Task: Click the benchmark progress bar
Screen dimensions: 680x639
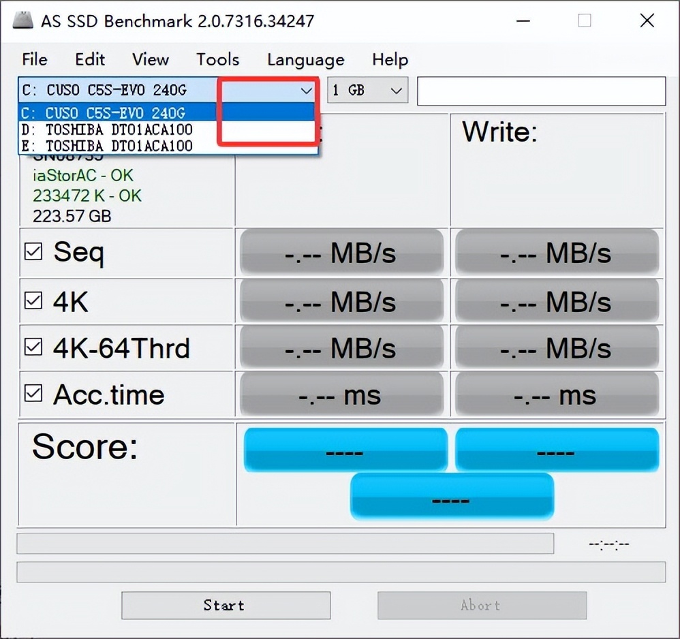Action: (x=286, y=543)
